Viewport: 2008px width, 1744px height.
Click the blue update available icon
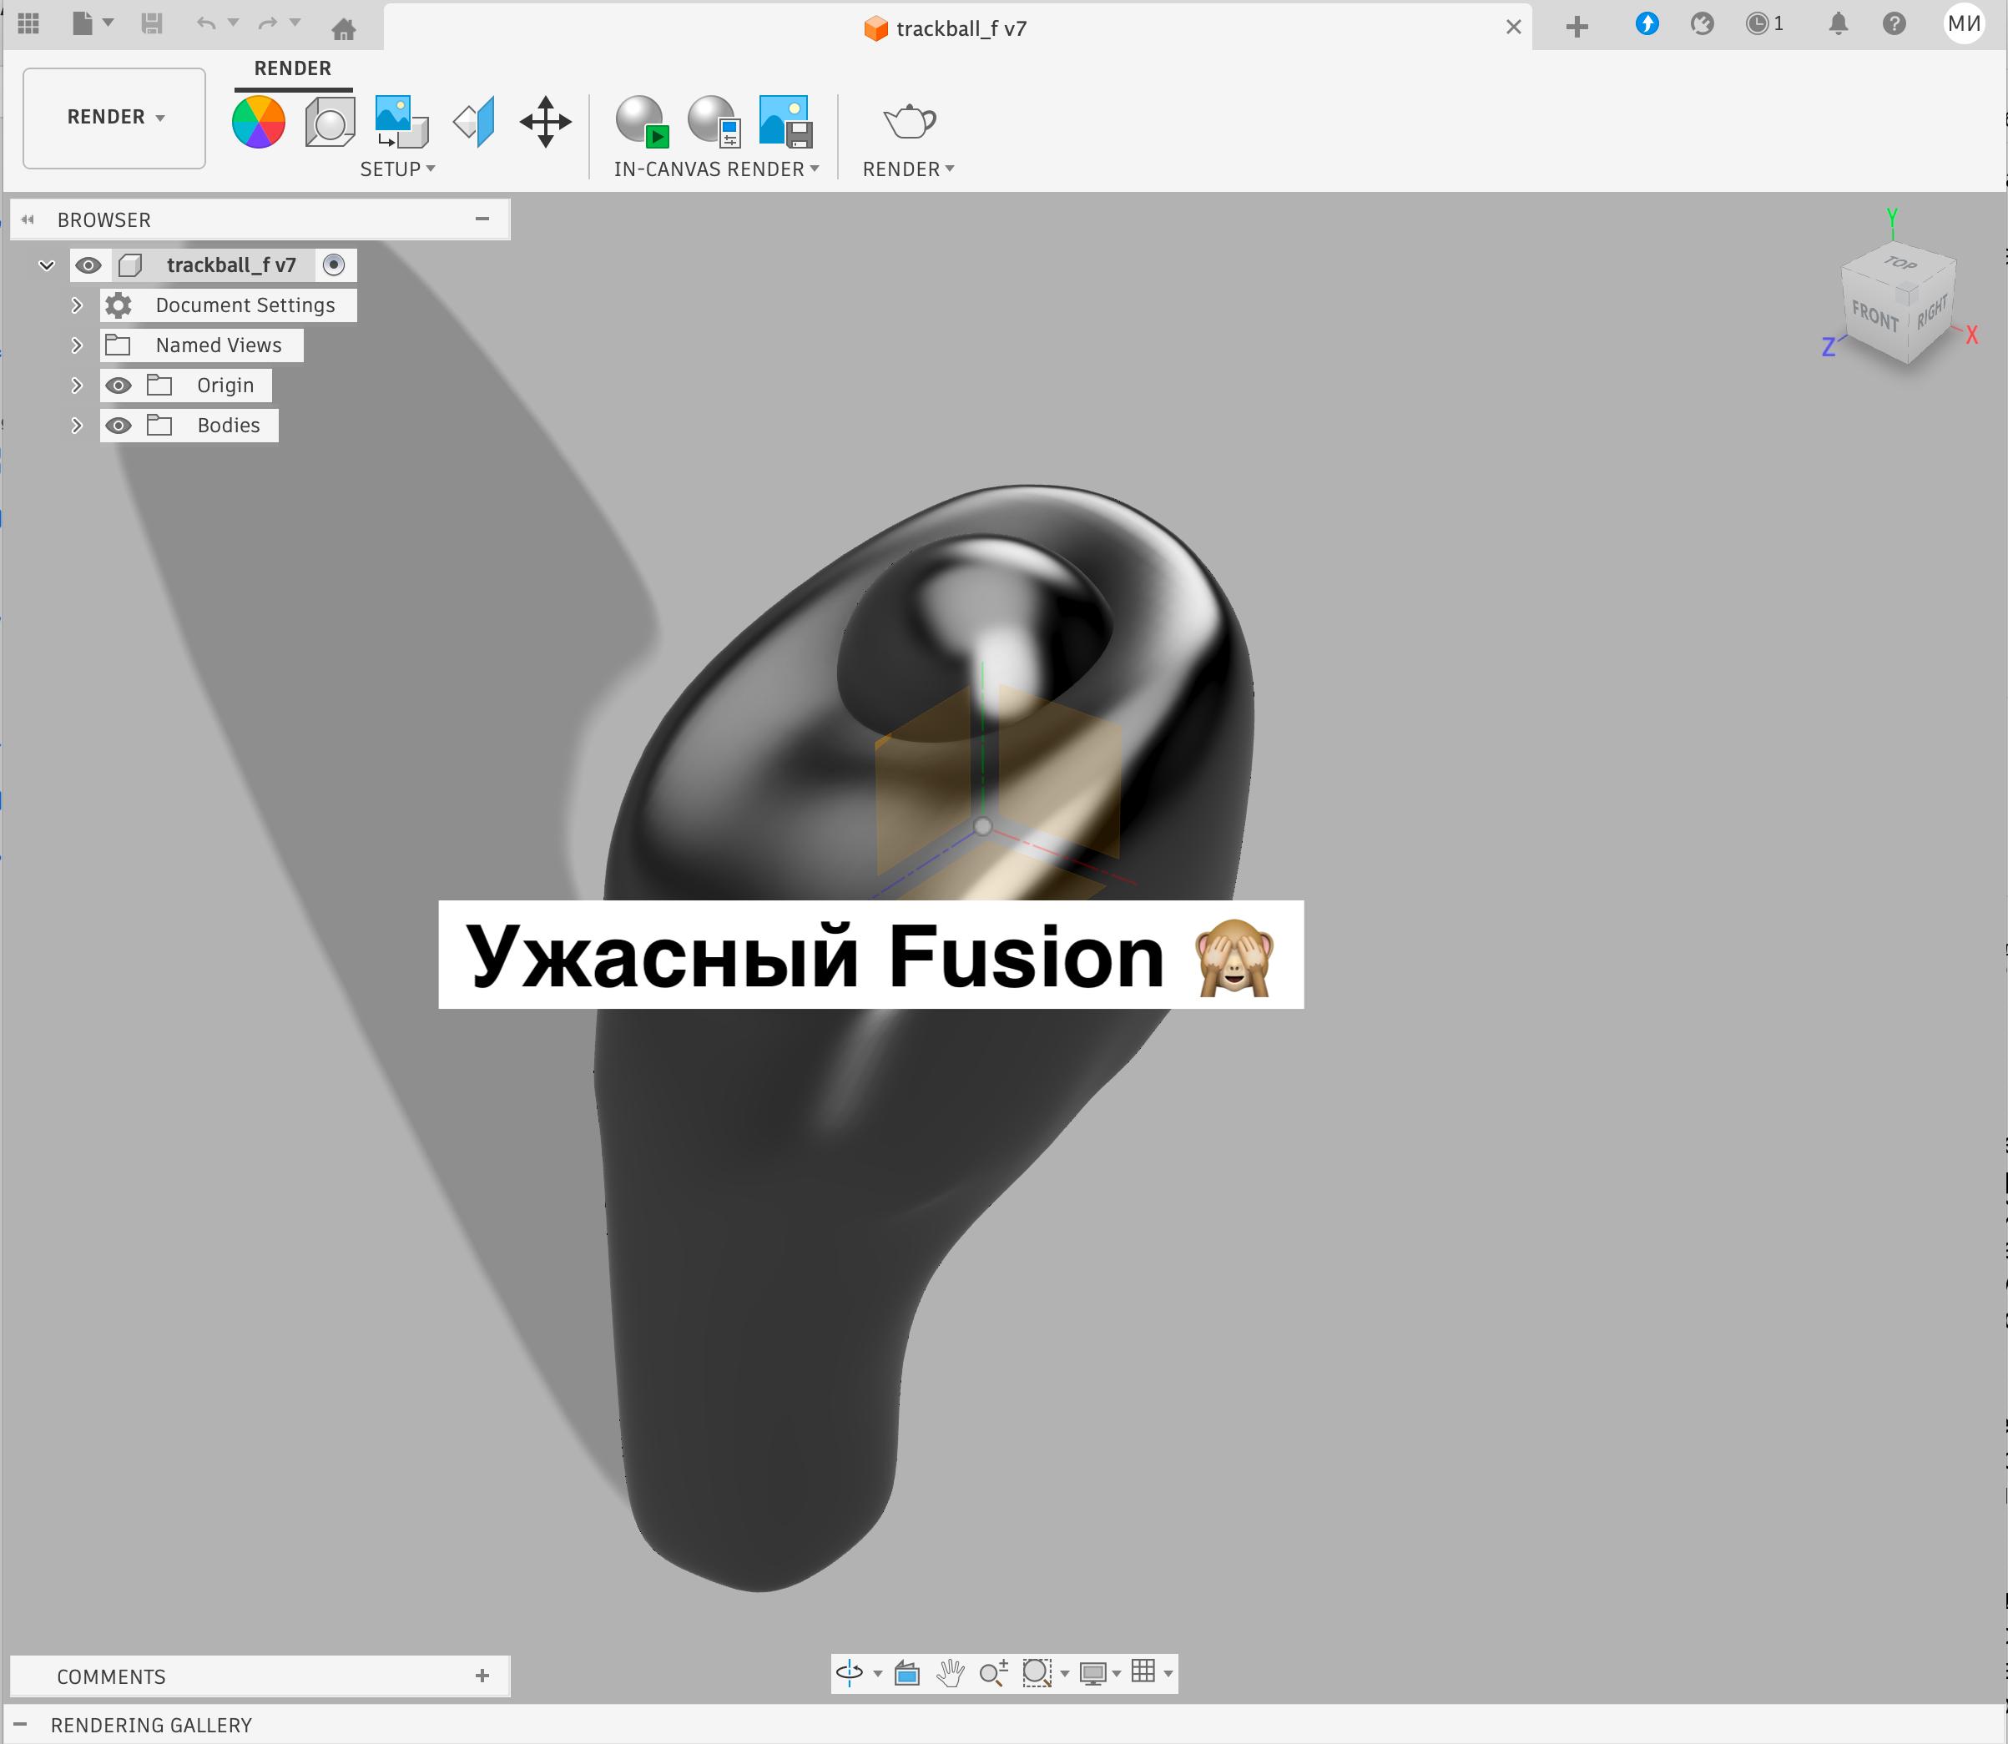click(x=1647, y=23)
